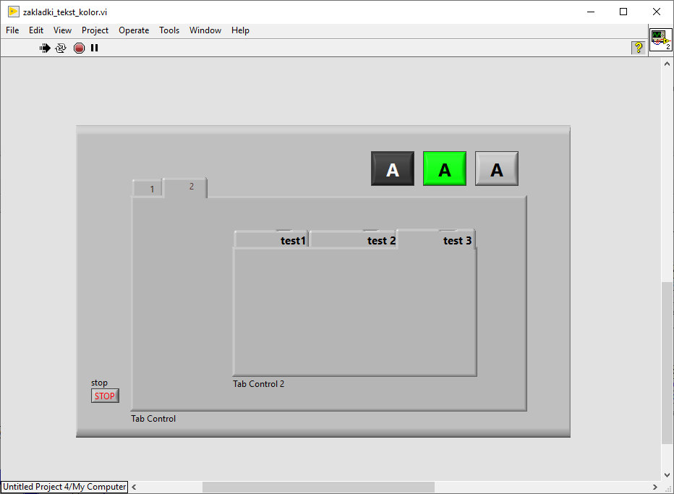Click the Run Continuously icon
This screenshot has width=674, height=494.
pos(61,48)
